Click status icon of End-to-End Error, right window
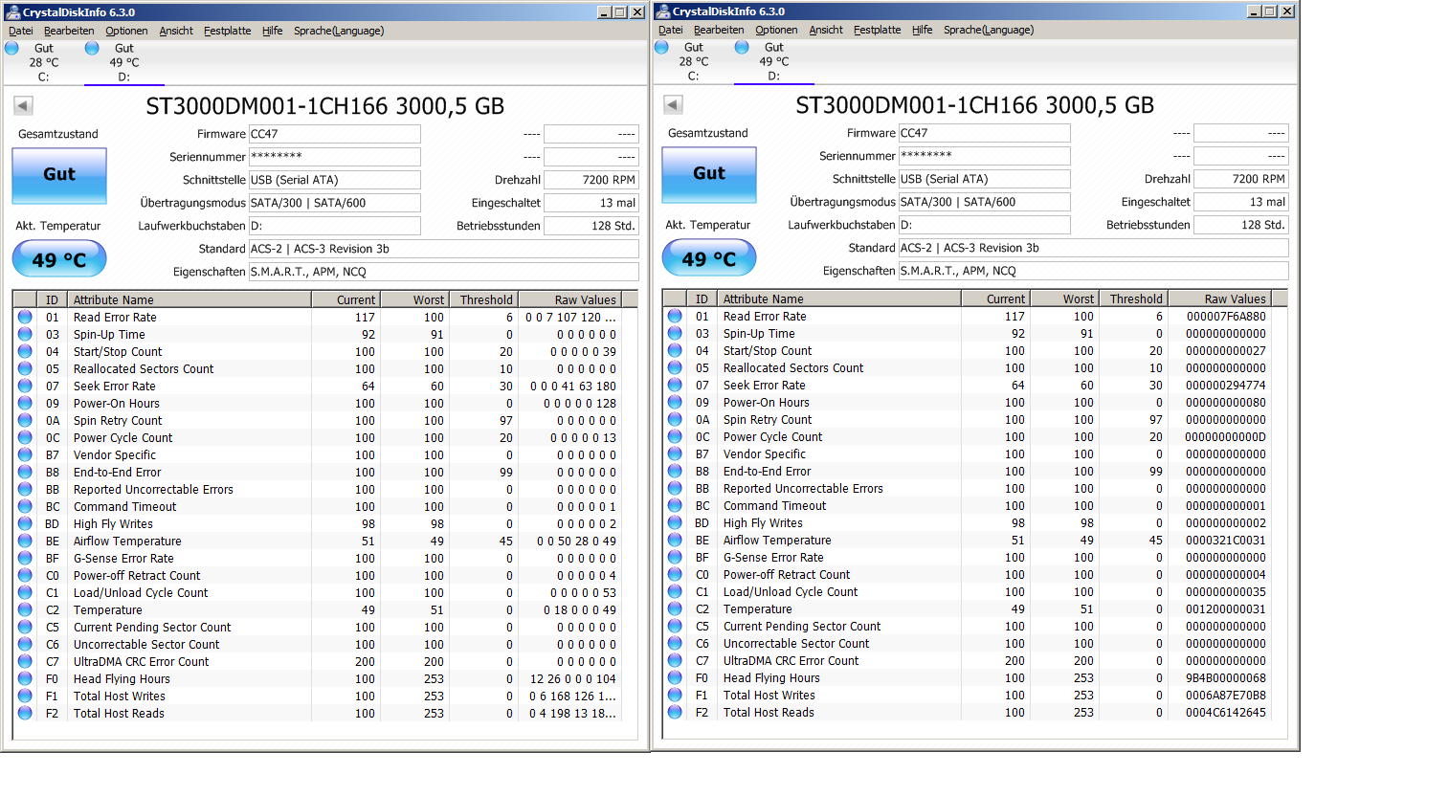This screenshot has height=796, width=1449. 675,471
